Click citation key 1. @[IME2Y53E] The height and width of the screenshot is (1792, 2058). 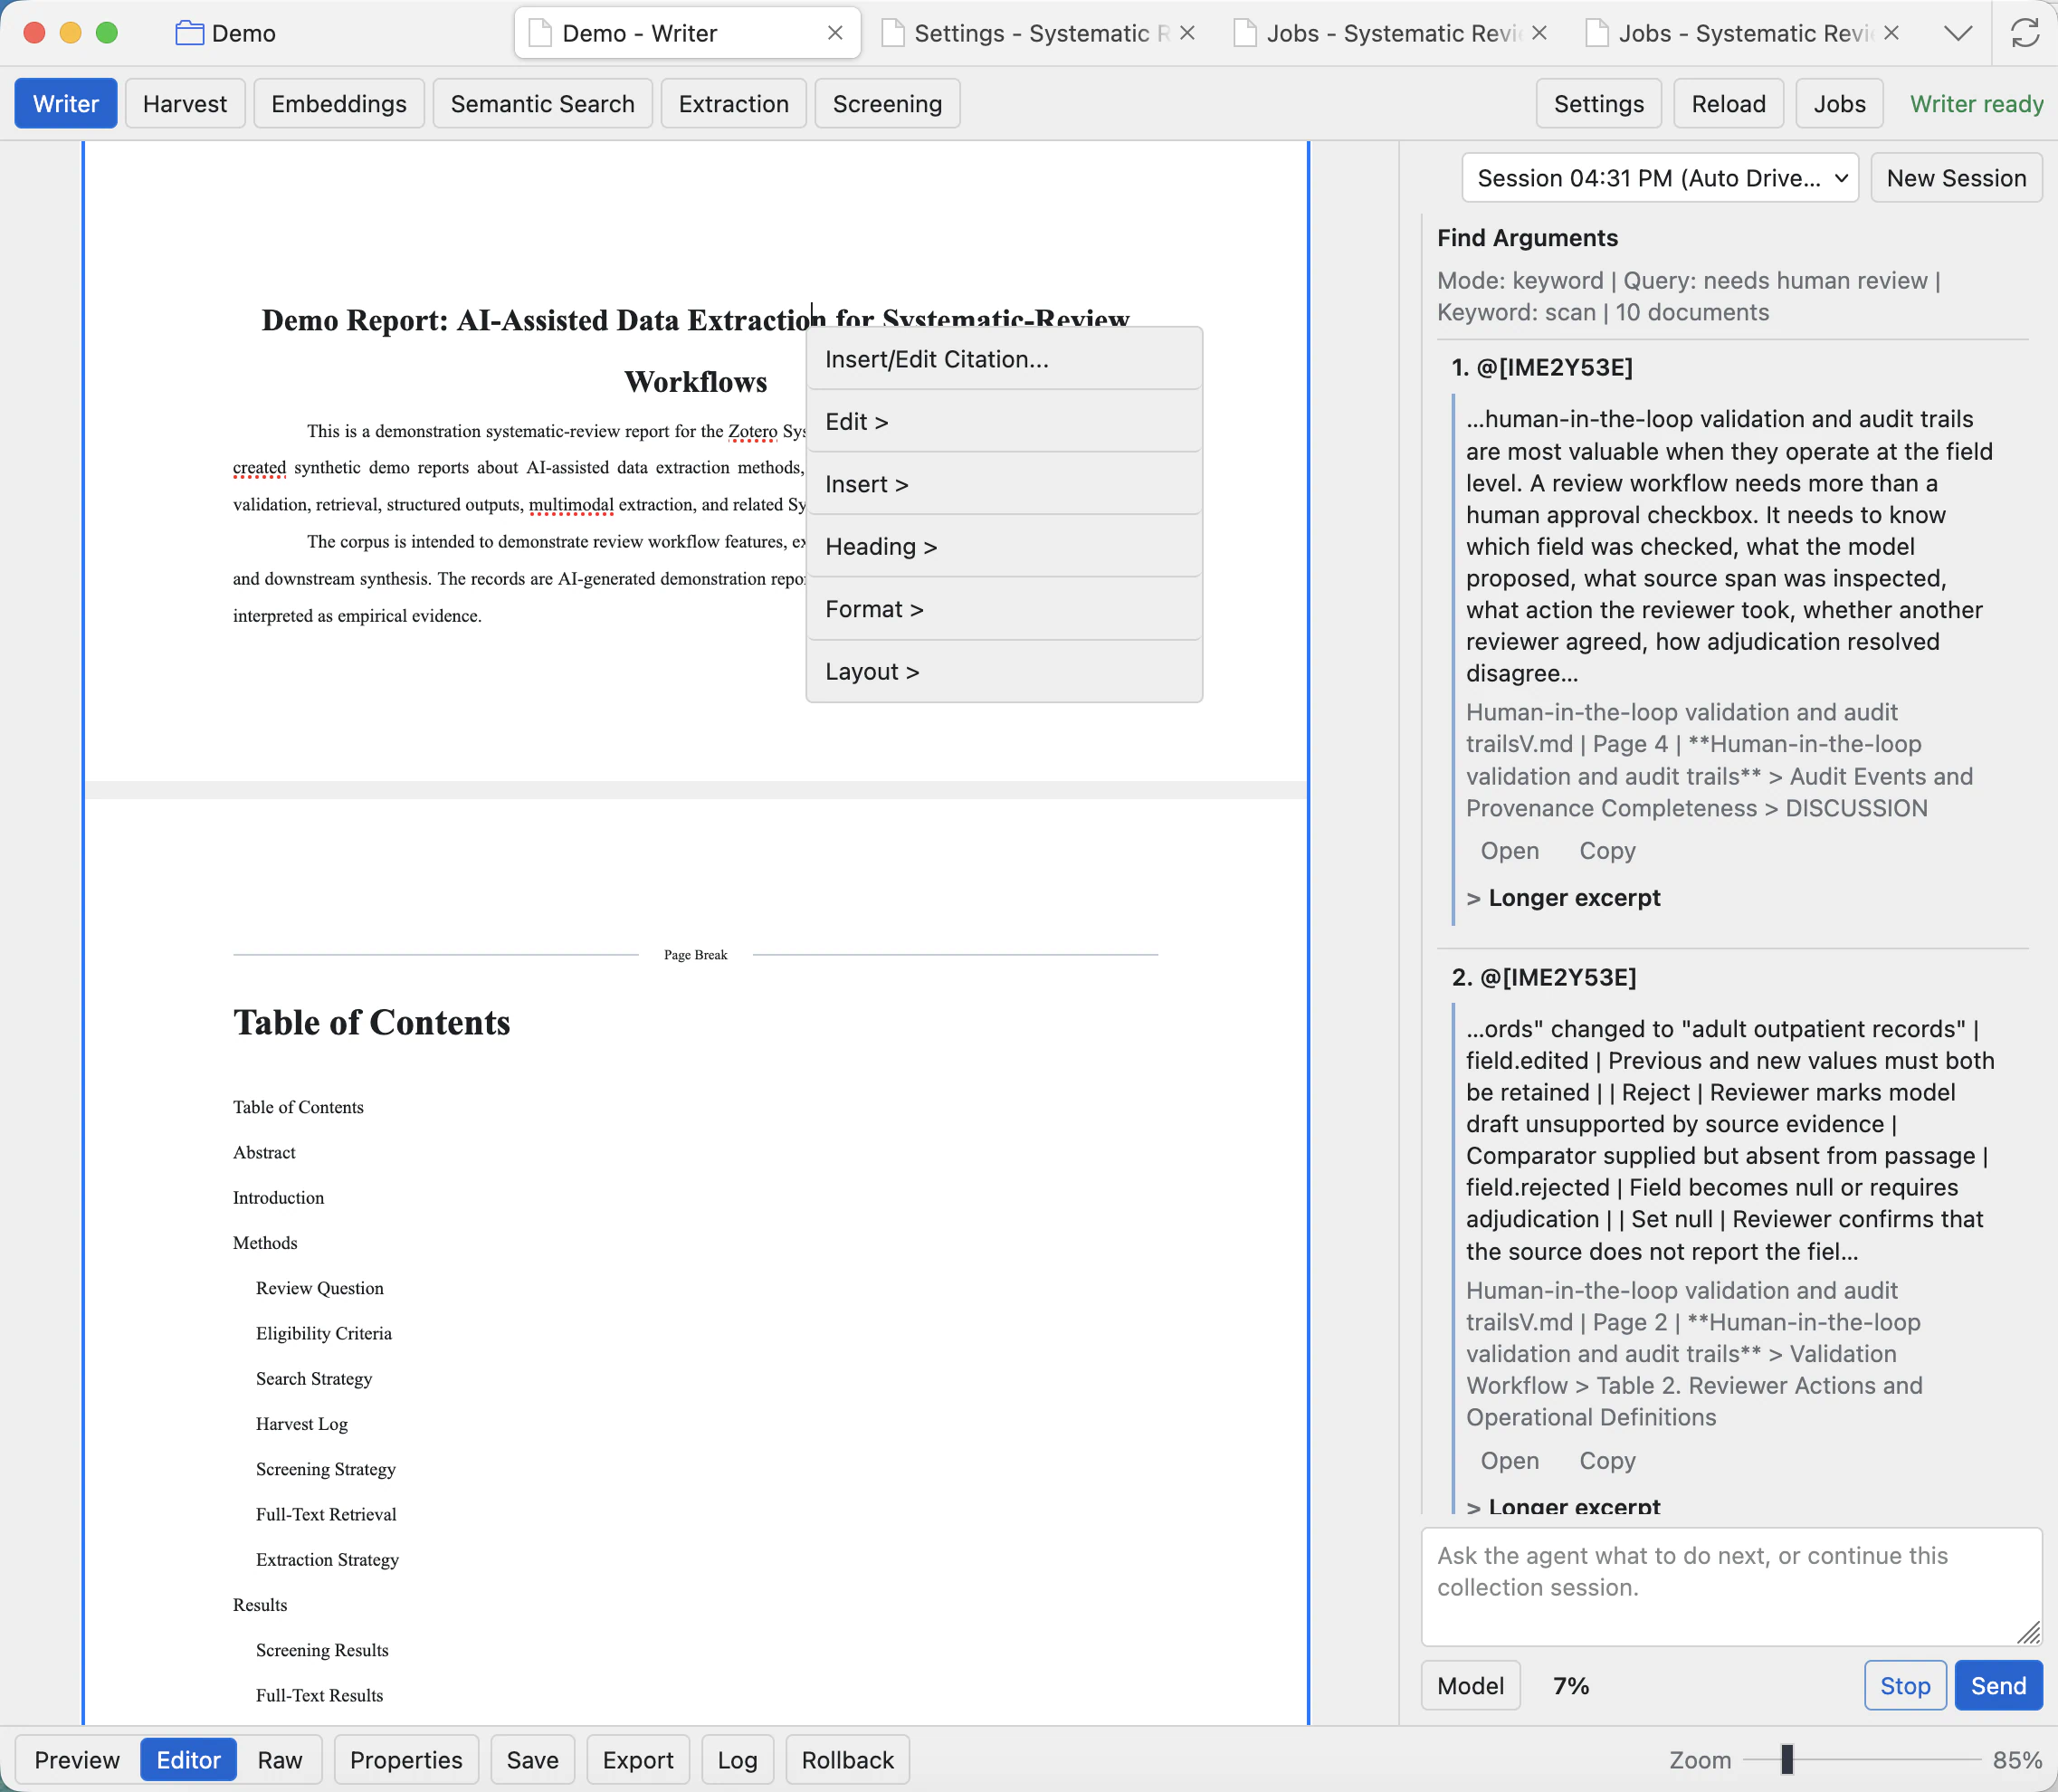(x=1541, y=368)
